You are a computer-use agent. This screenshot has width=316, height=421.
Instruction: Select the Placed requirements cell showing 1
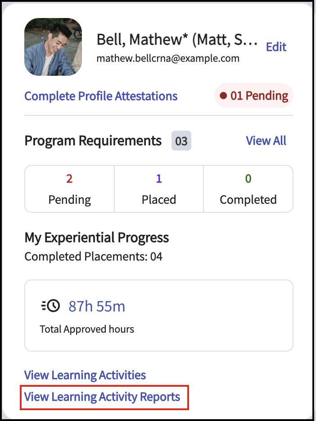159,189
